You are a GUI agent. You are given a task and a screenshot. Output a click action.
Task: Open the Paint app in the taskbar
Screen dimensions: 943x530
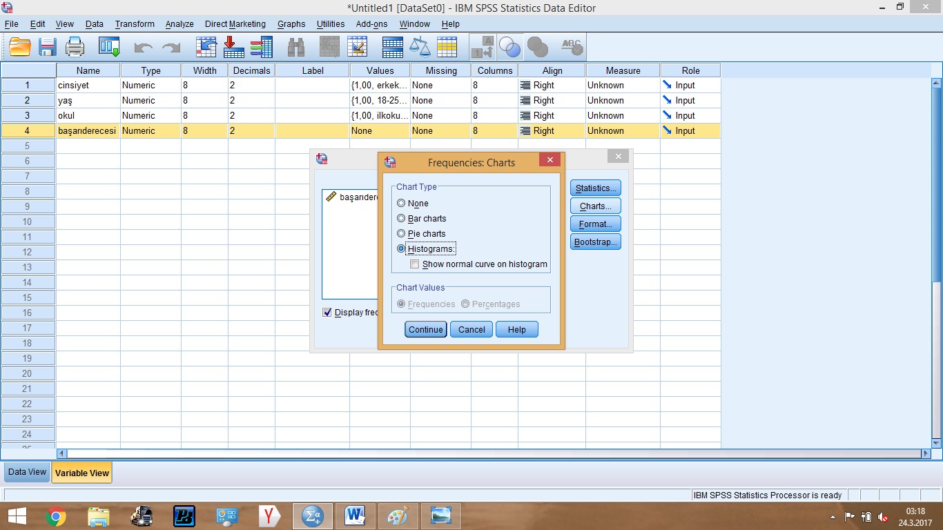tap(398, 516)
